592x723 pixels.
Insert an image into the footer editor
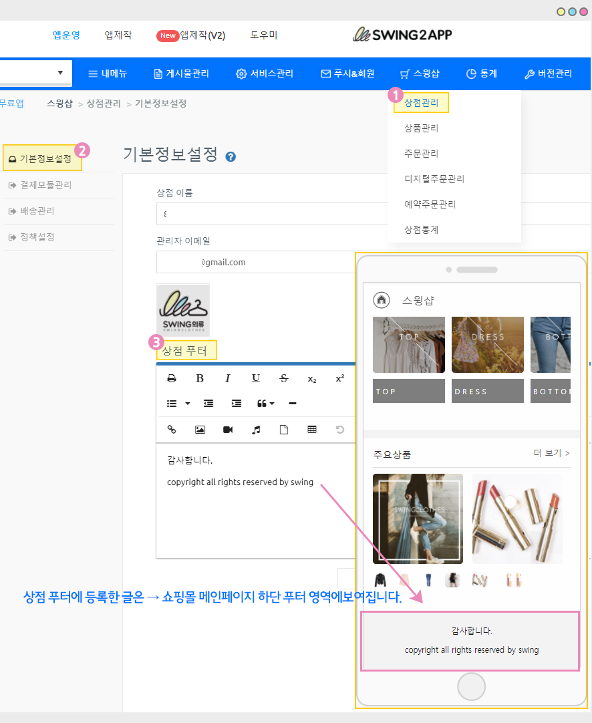click(200, 430)
